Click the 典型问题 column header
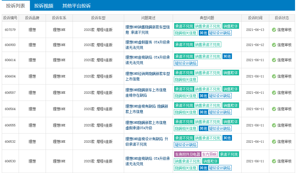Screen dimensions: 298x173 [207, 18]
